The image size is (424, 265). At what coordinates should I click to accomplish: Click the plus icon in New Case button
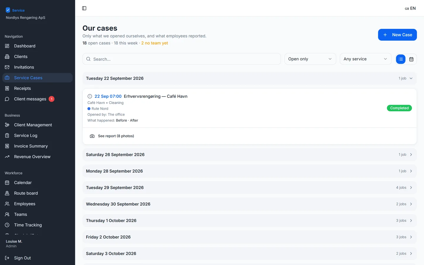pos(385,35)
